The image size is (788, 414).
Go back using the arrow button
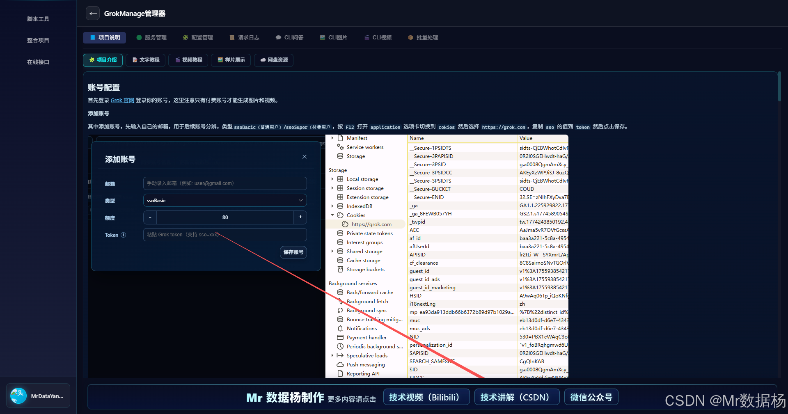[x=93, y=14]
